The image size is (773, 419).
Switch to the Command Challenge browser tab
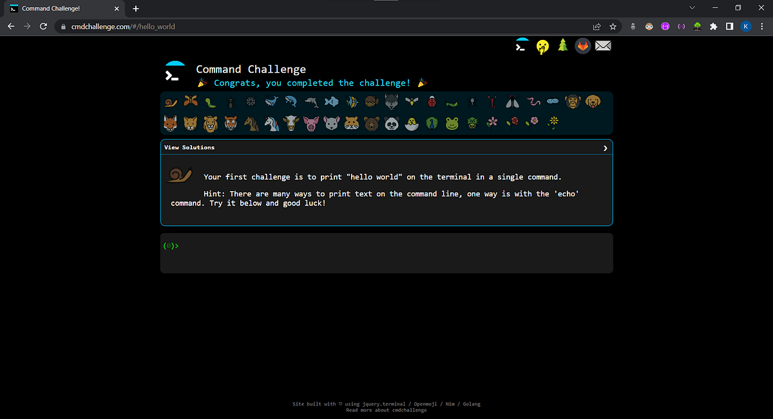pos(61,8)
